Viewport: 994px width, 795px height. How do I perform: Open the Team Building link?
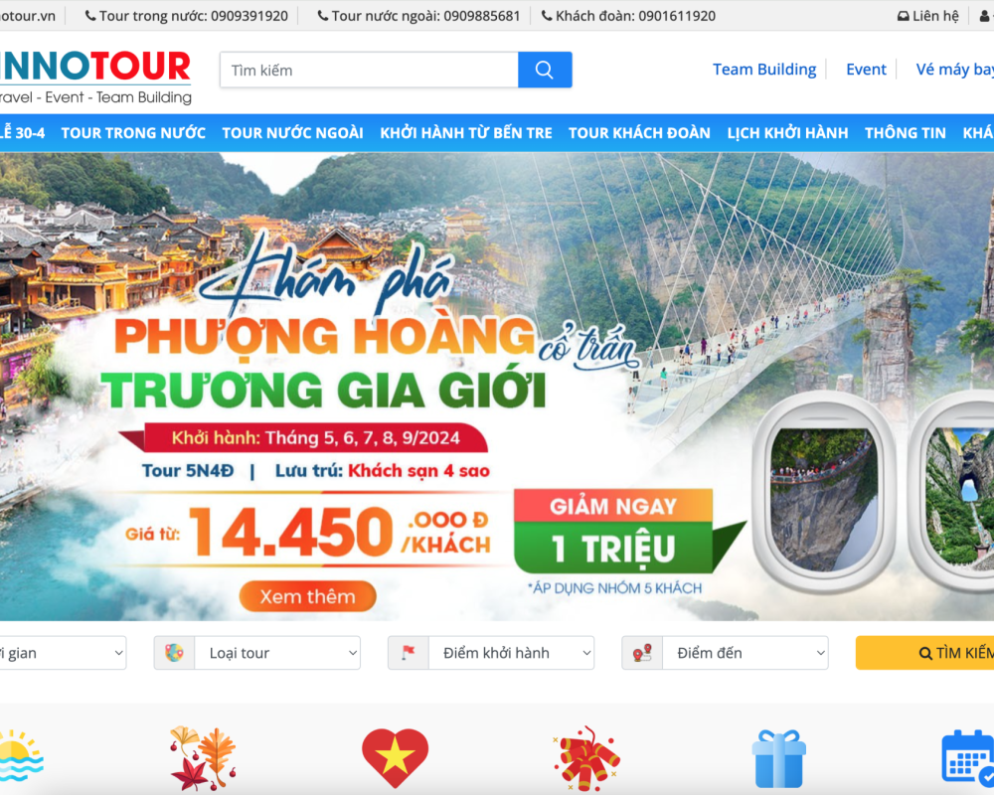tap(764, 70)
